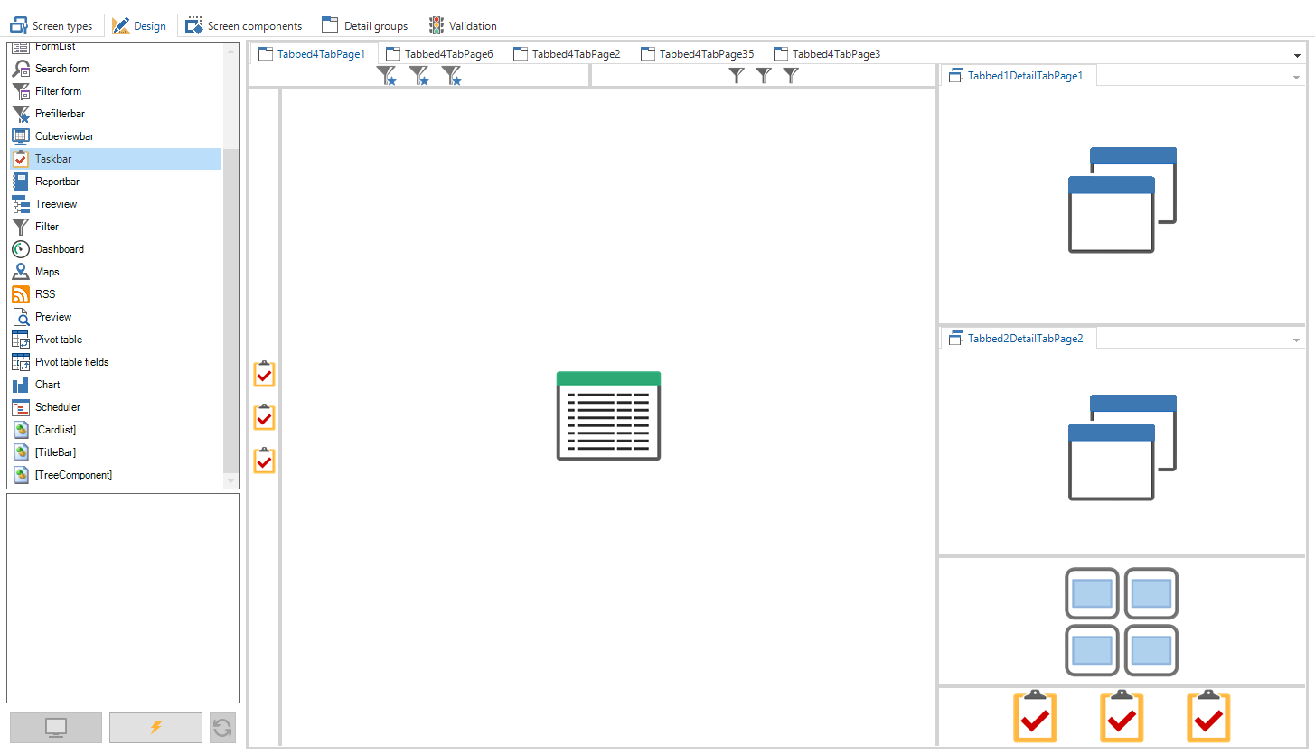Select the Chart component
This screenshot has width=1315, height=754.
[x=115, y=385]
